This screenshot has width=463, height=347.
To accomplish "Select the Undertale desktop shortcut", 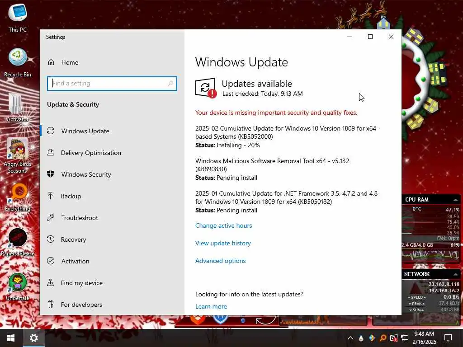I will click(x=18, y=287).
